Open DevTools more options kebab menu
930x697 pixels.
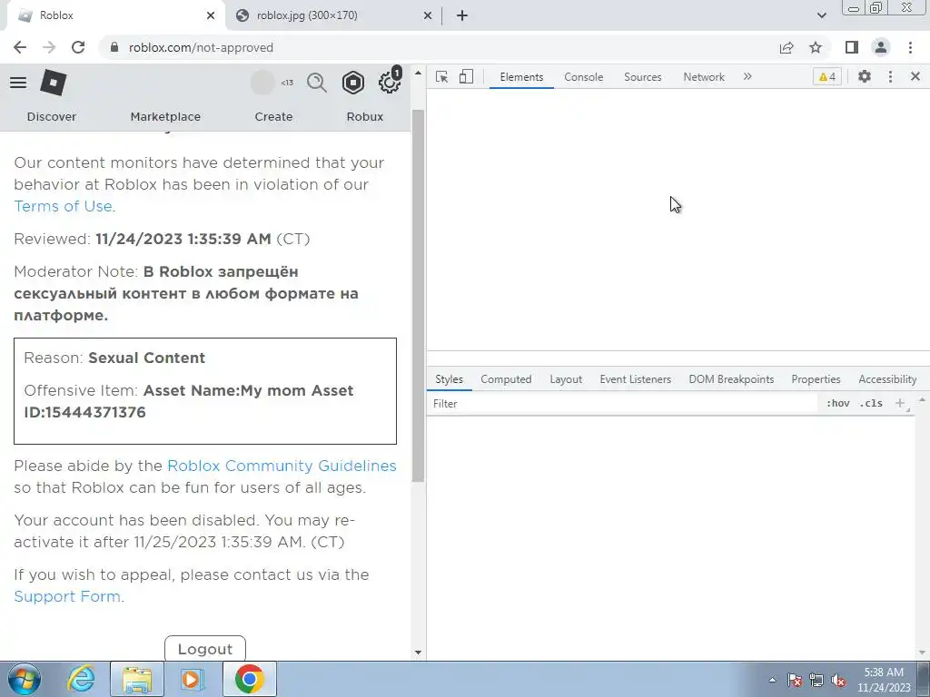(x=890, y=76)
